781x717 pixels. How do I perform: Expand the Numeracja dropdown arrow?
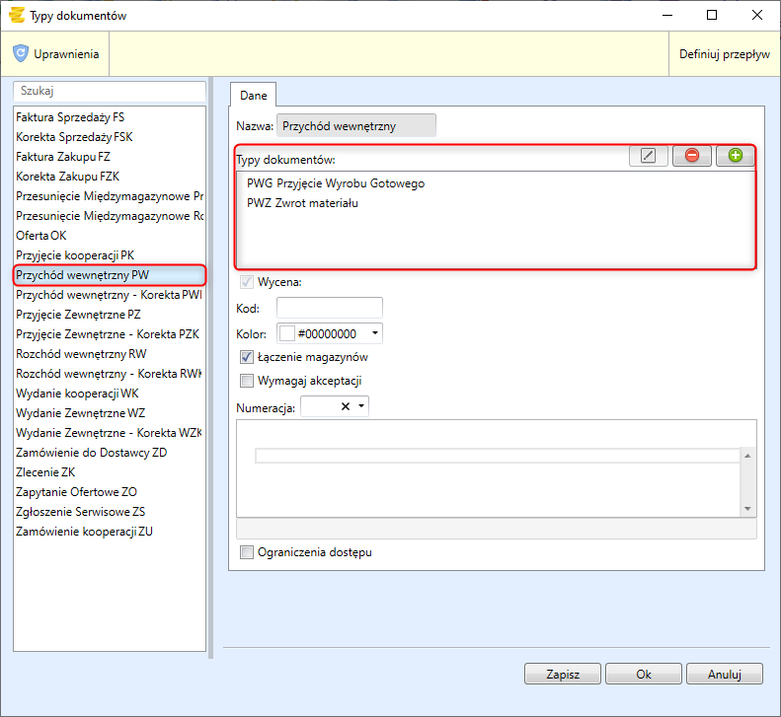[x=361, y=406]
